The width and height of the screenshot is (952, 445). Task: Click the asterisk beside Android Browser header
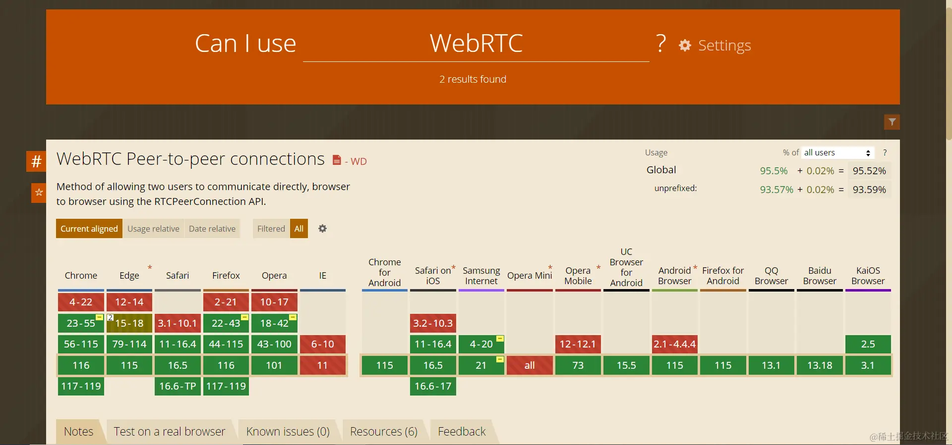tap(695, 268)
